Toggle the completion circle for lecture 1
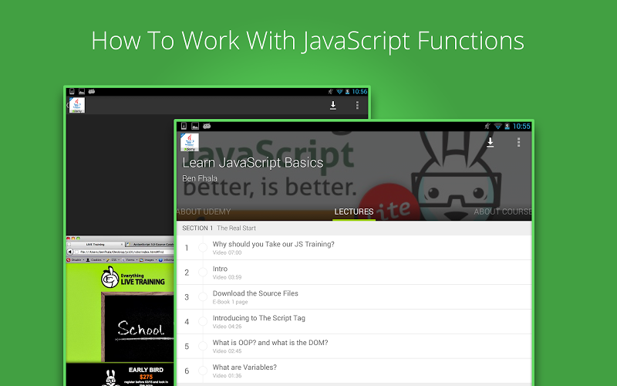Image resolution: width=617 pixels, height=386 pixels. [x=203, y=247]
